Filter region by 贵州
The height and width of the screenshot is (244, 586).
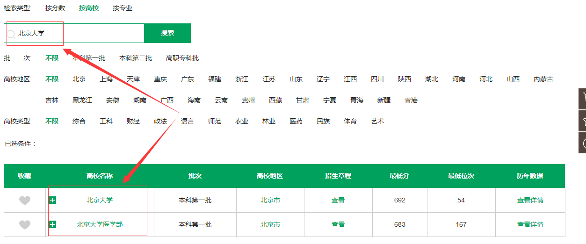tap(248, 100)
